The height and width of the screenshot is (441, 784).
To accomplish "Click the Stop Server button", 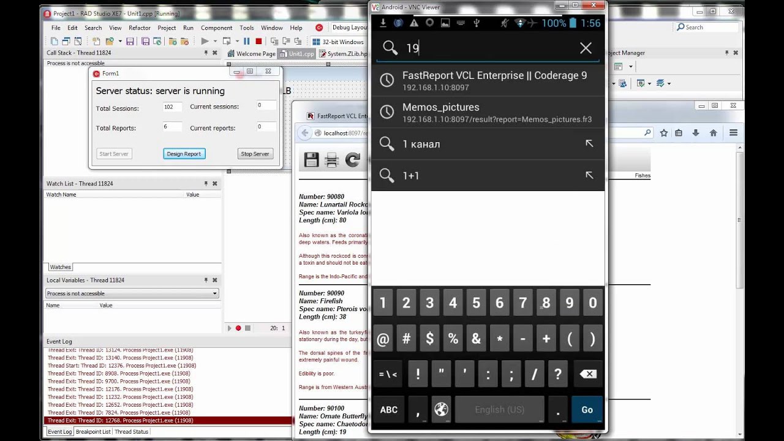I will 255,154.
